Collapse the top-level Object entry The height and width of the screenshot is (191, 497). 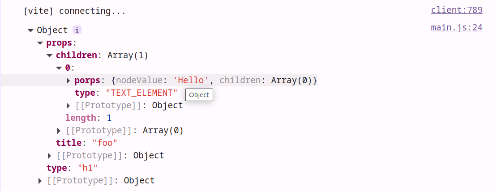tap(30, 30)
